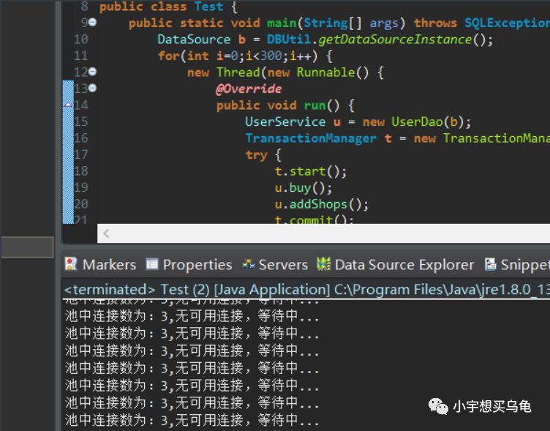Open the Data Source Explorer tab
The image size is (550, 431).
tap(395, 265)
